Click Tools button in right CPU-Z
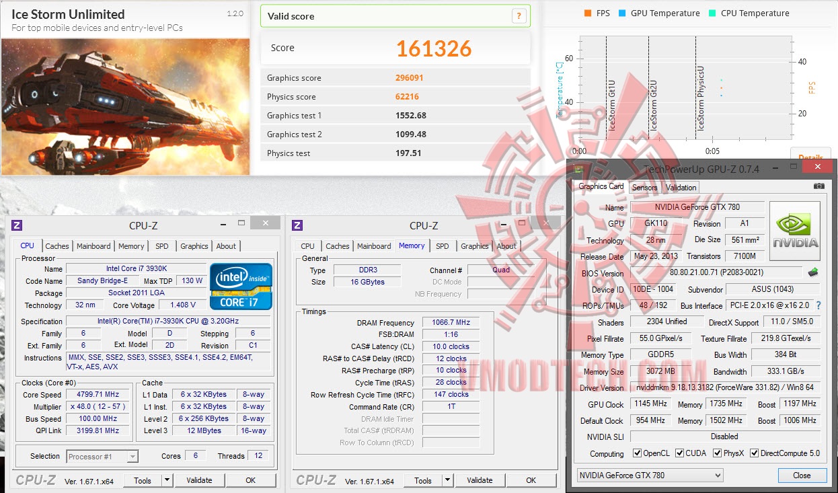Screen dimensions: 838x493 click(423, 480)
